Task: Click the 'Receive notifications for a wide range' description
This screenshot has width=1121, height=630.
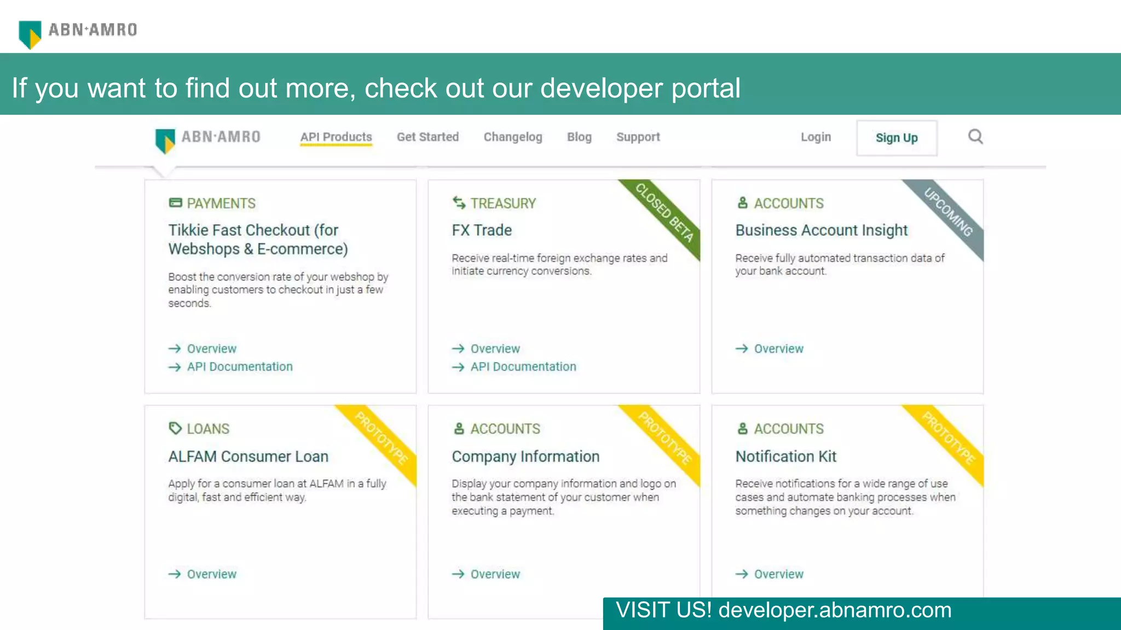Action: point(845,497)
